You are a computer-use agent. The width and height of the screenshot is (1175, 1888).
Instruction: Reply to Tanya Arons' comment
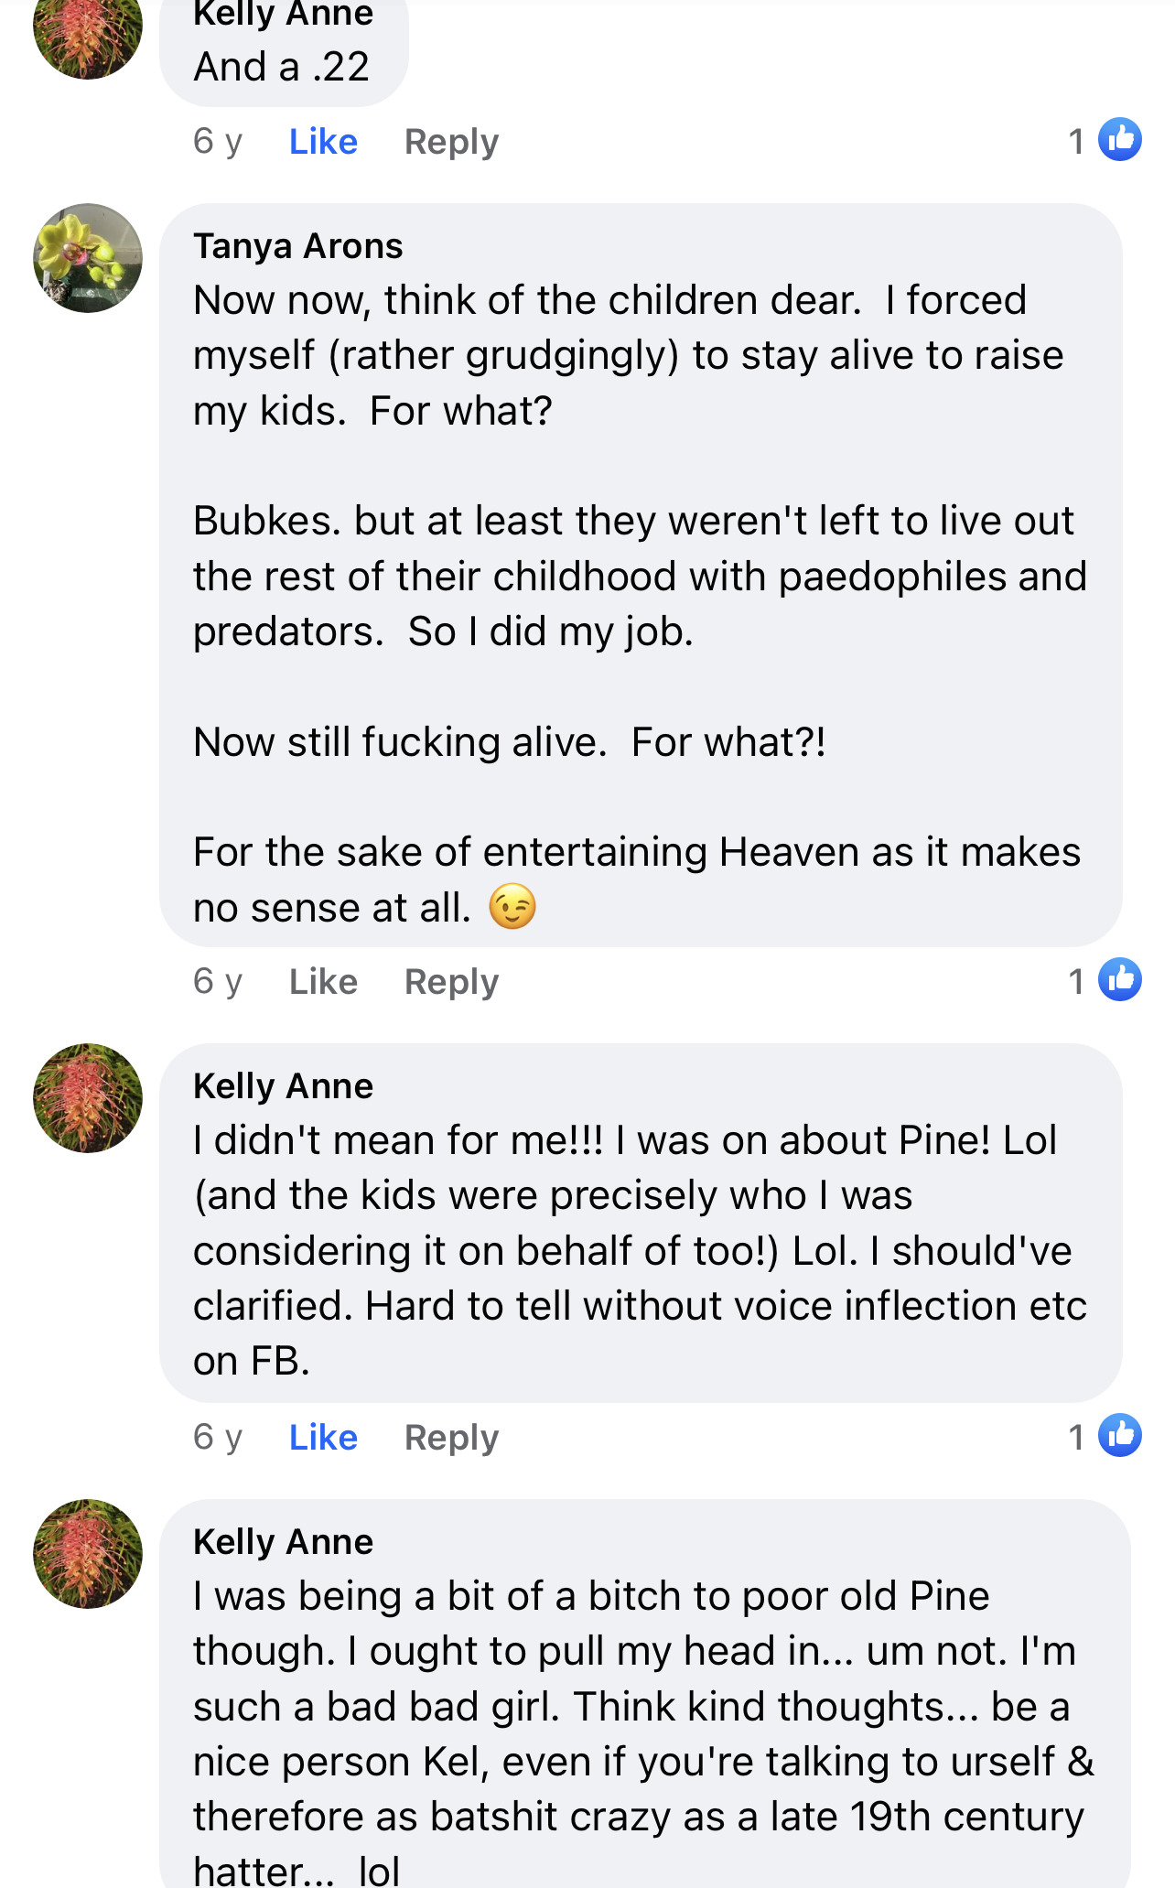coord(452,983)
